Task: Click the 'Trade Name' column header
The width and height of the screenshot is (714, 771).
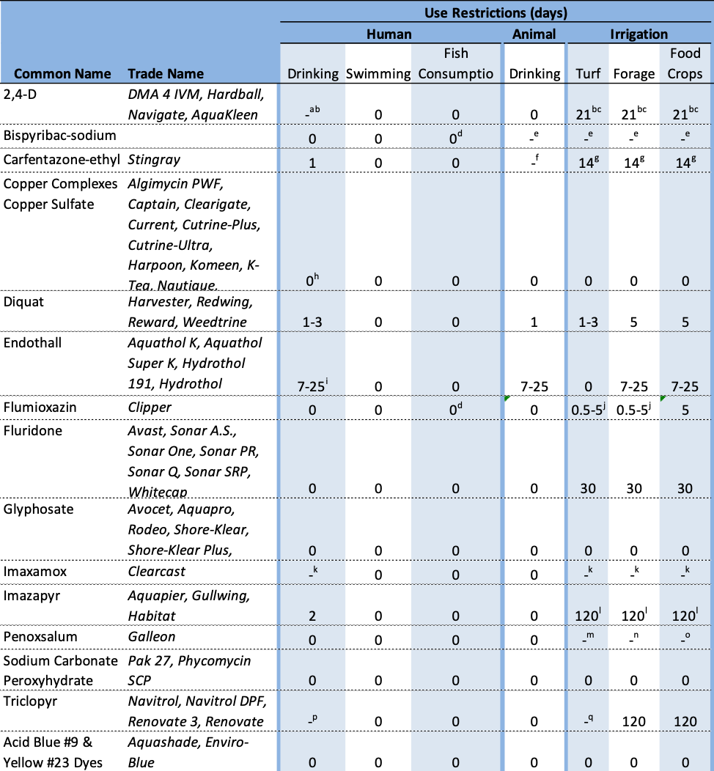Action: [x=166, y=74]
